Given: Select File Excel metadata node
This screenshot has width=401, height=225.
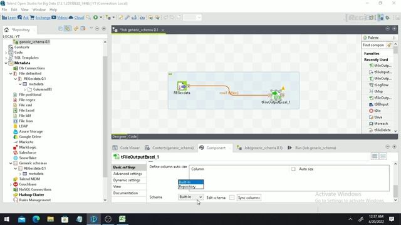Looking at the screenshot, I should [x=26, y=110].
